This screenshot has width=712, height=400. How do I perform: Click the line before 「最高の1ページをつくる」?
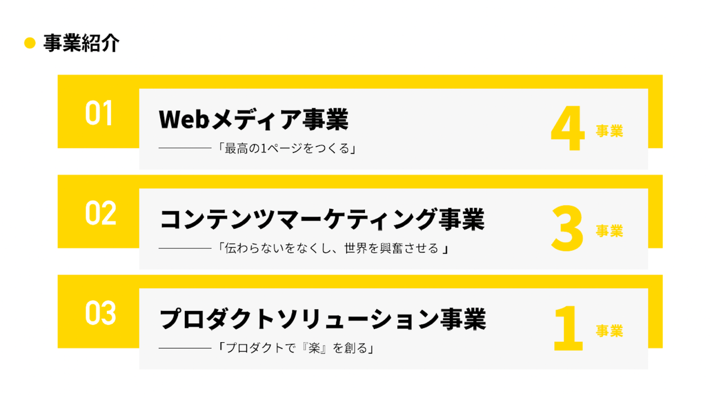(x=185, y=148)
